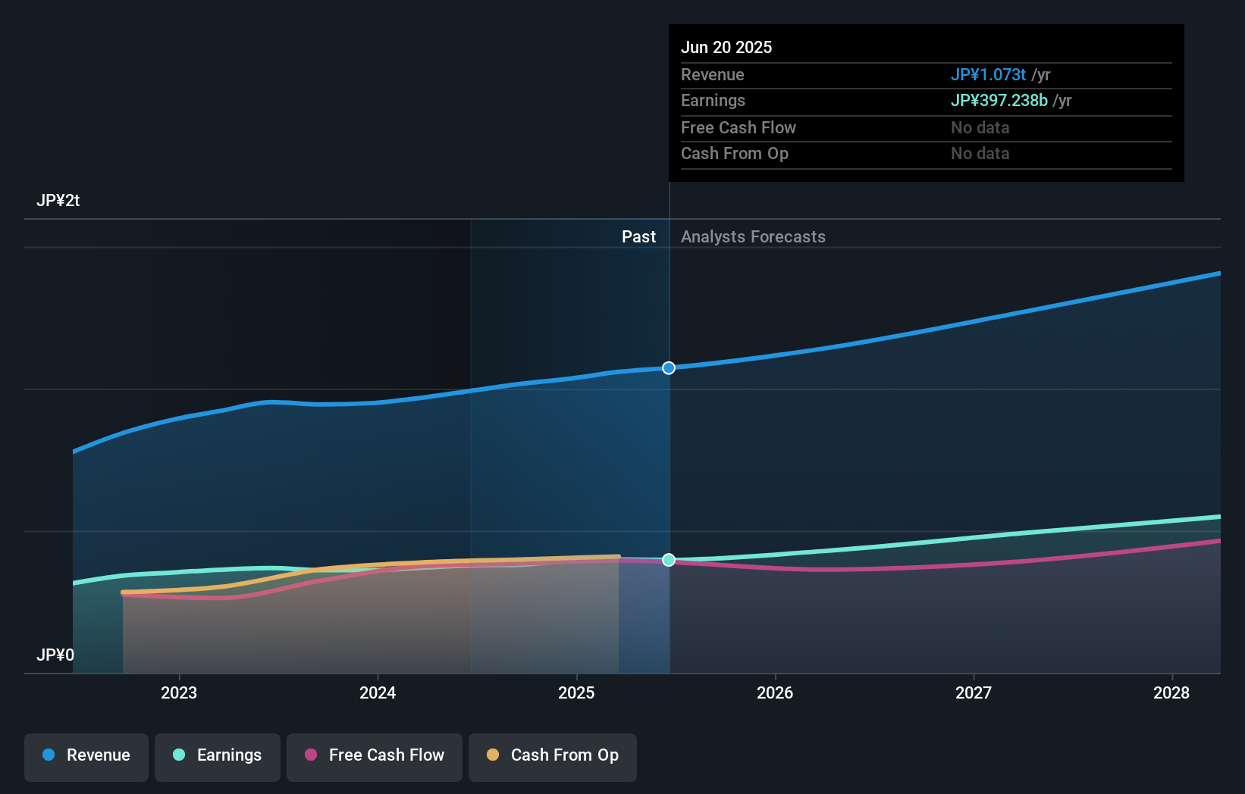This screenshot has height=794, width=1245.
Task: Click the tooltip Earnings row label
Action: pyautogui.click(x=713, y=101)
